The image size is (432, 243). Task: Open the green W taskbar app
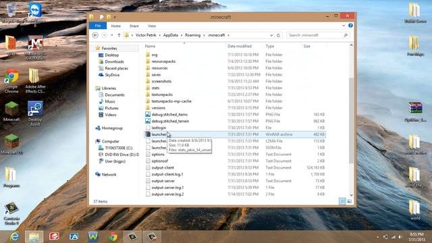[x=93, y=237]
